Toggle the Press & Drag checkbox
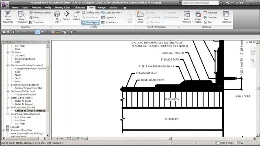 pos(218,143)
